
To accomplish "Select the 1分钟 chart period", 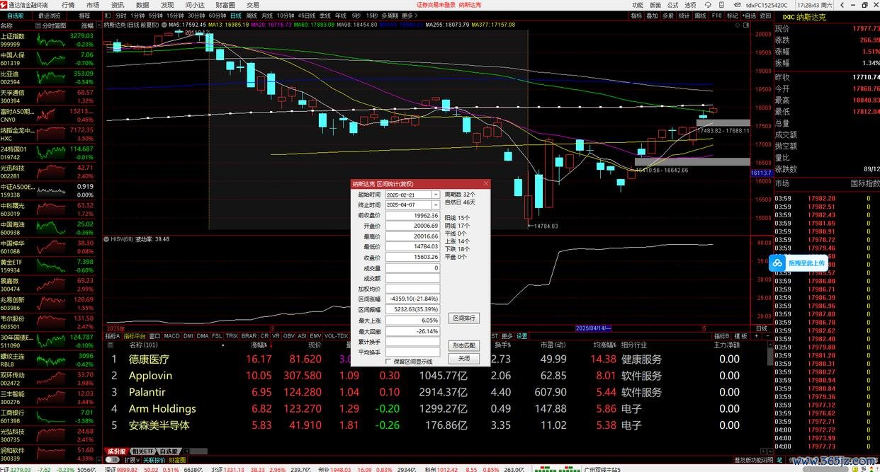I will point(137,15).
